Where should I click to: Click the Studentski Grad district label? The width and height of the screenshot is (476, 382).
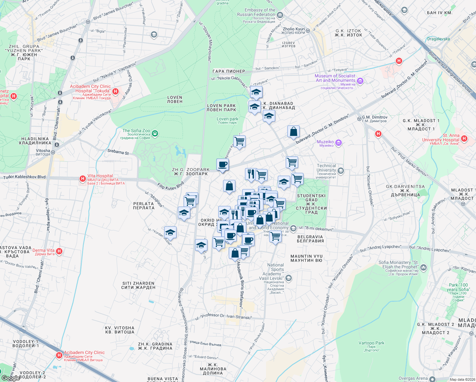point(311,204)
